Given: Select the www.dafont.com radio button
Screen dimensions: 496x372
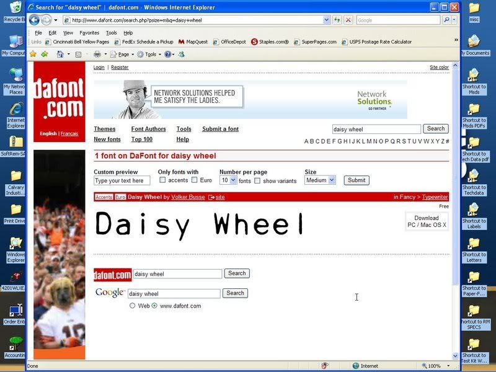Looking at the screenshot, I should pyautogui.click(x=154, y=306).
